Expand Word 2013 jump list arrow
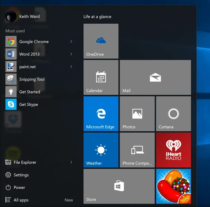This screenshot has height=207, width=210. pyautogui.click(x=71, y=54)
